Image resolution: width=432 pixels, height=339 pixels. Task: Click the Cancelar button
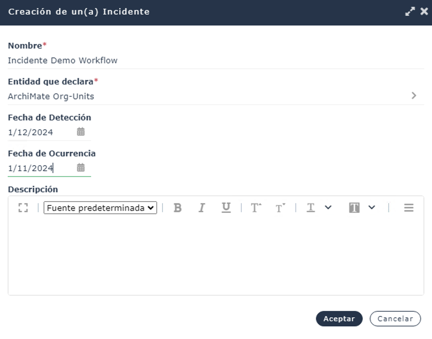395,318
